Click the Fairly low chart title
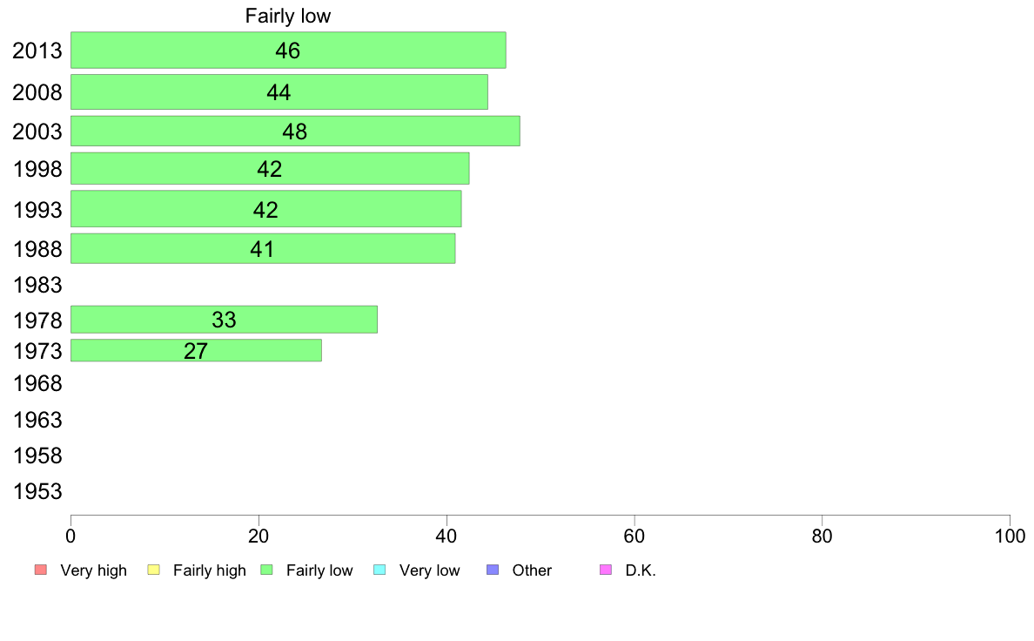Screen dimensions: 1034x641 tap(288, 16)
